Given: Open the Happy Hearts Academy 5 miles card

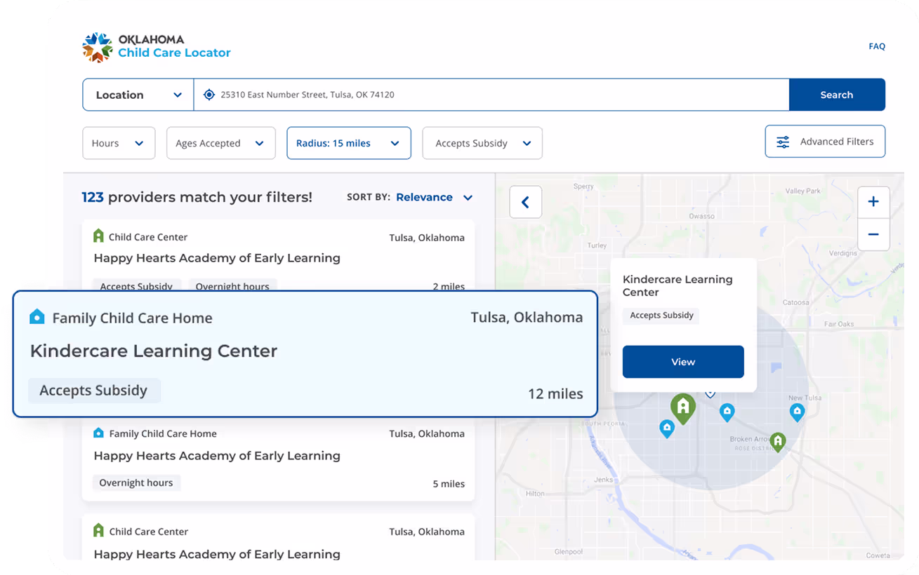Looking at the screenshot, I should click(279, 459).
